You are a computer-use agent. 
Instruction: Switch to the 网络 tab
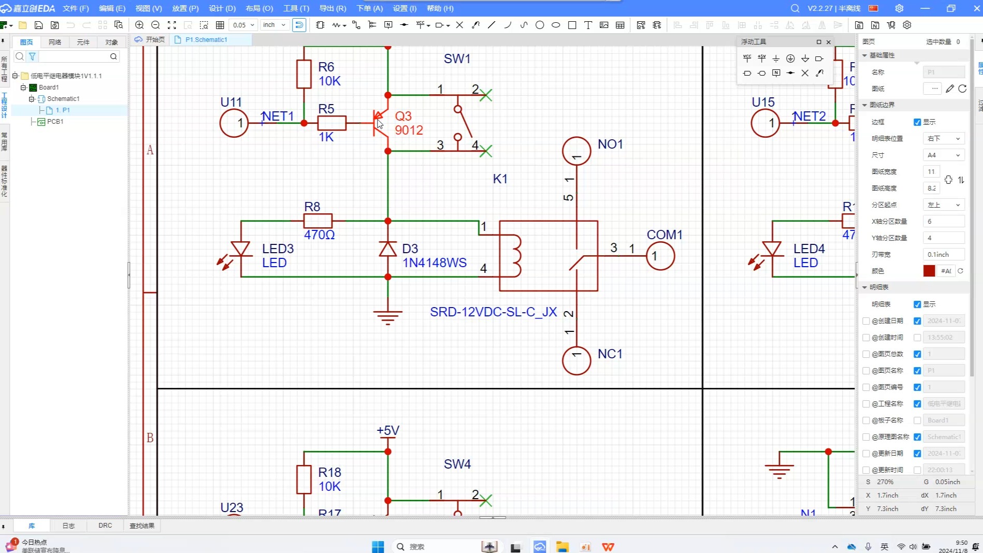55,42
